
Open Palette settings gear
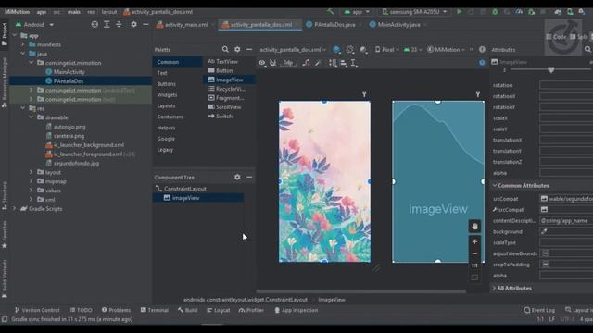click(x=237, y=49)
